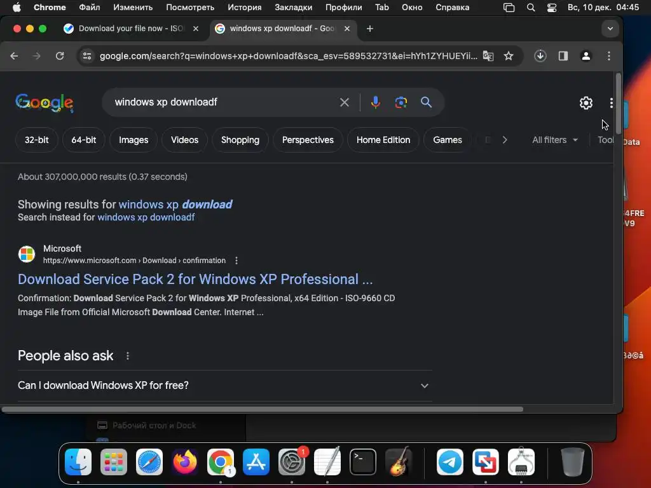Image resolution: width=651 pixels, height=488 pixels.
Task: Click the translate page icon
Action: click(x=488, y=56)
